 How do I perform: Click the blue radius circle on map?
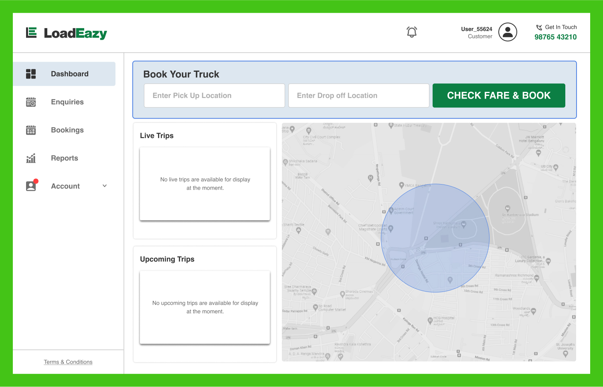click(435, 238)
